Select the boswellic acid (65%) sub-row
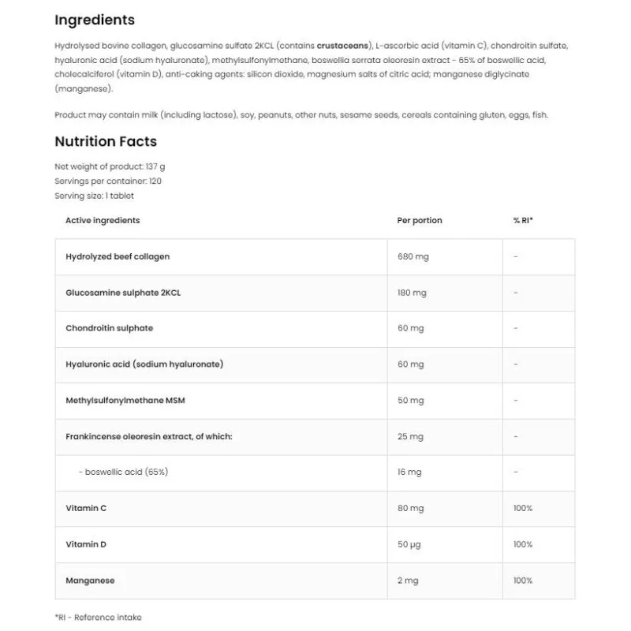Viewport: 631px width, 631px height. click(124, 472)
